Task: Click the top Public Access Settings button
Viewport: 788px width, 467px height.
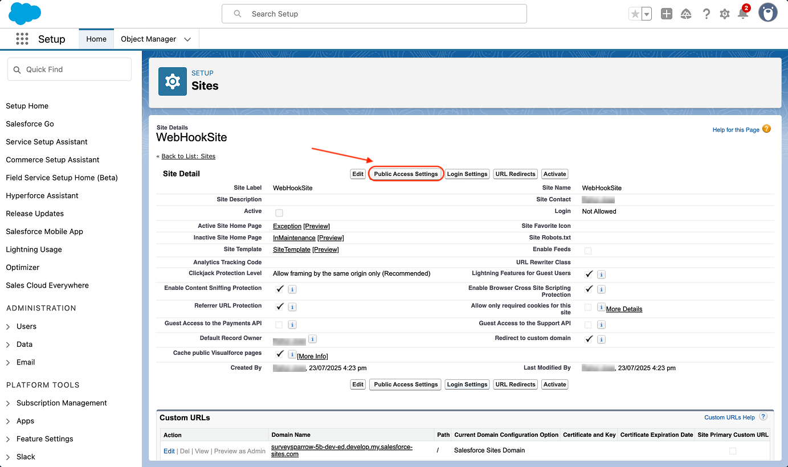Action: pos(406,174)
